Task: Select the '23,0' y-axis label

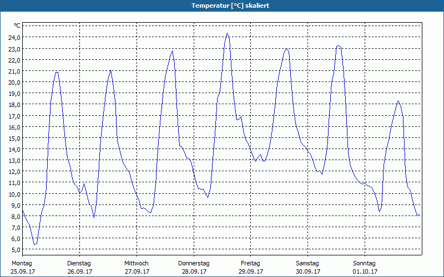Action: [14, 49]
